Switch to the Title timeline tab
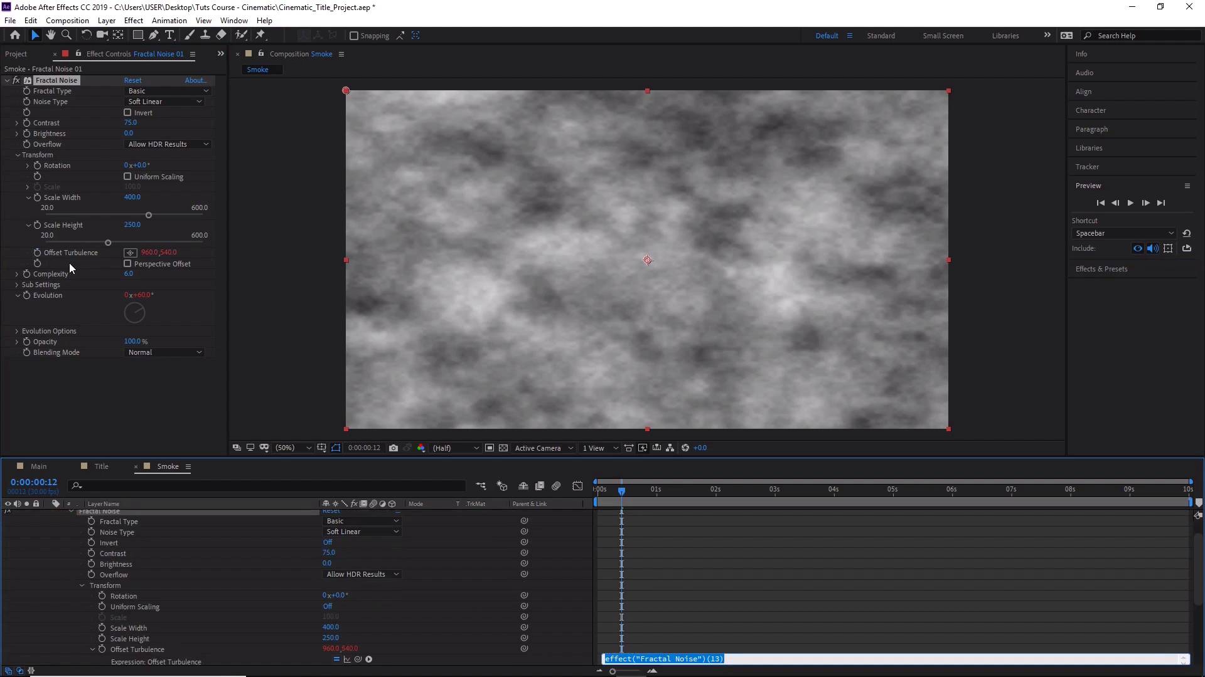 pos(101,466)
